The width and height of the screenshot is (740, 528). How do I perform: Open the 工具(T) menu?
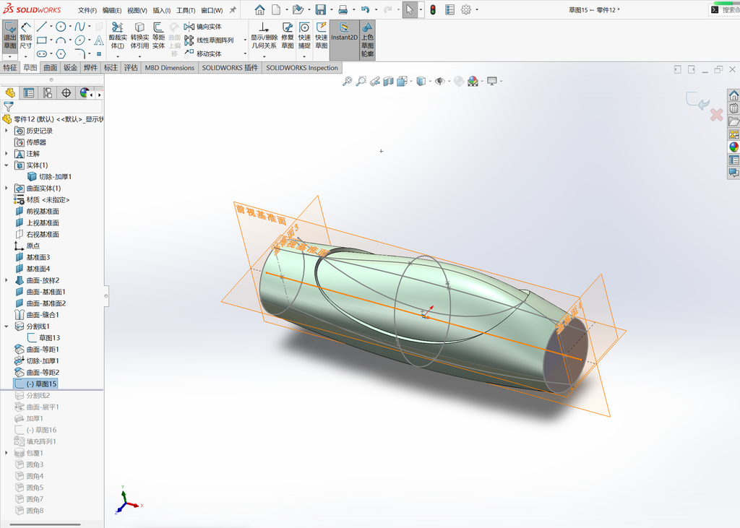tap(186, 10)
